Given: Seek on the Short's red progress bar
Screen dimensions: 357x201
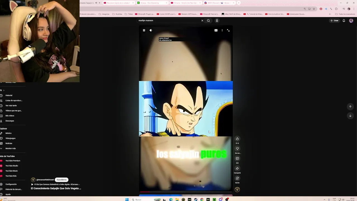Looking at the screenshot, I should point(186,192).
